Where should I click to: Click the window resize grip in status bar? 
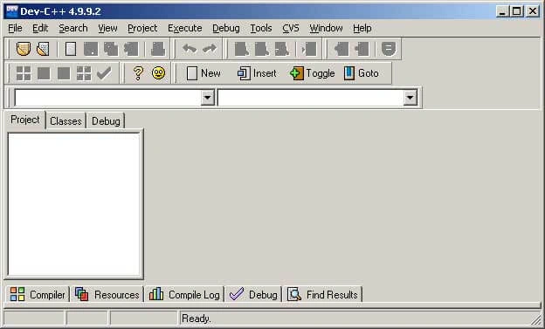tap(536, 320)
